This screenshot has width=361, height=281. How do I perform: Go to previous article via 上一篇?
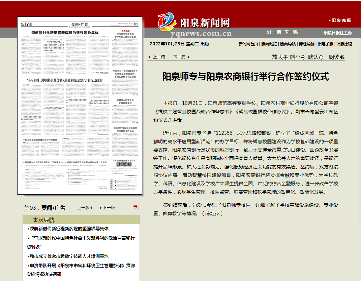point(157,57)
